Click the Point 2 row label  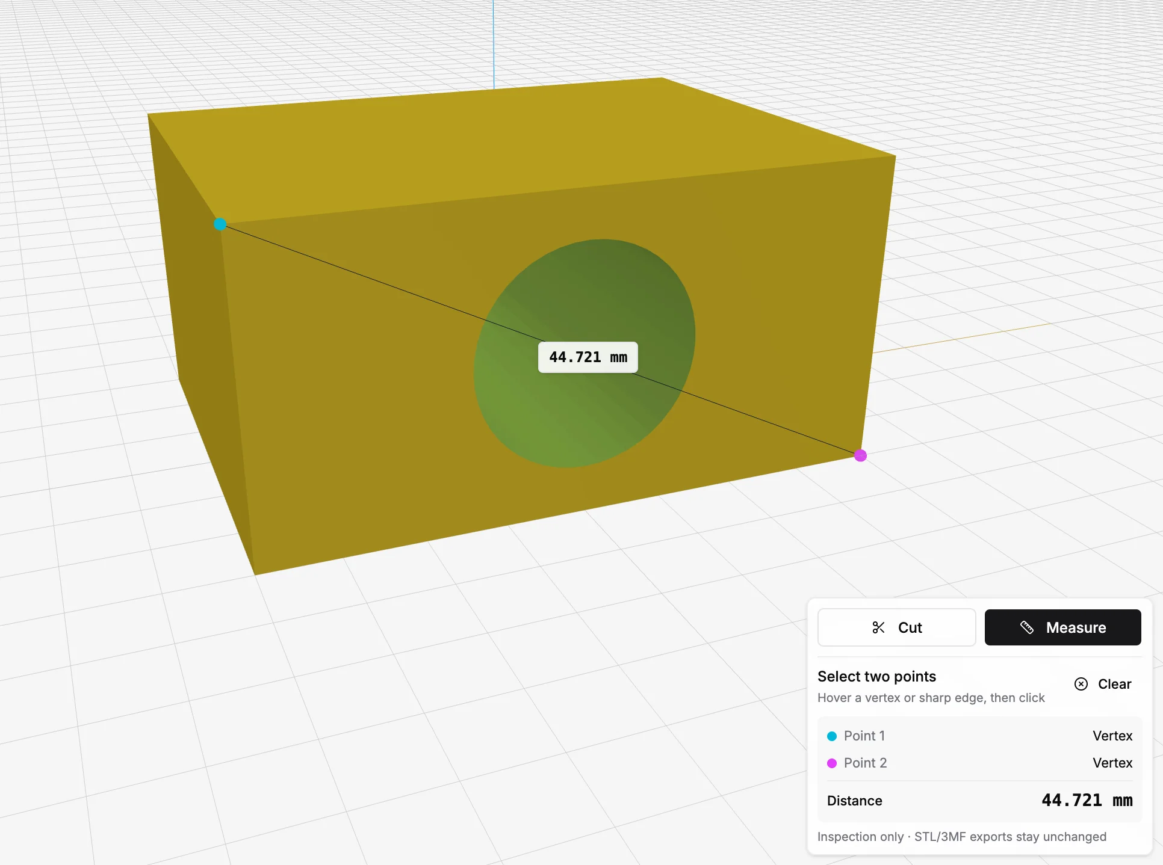[x=865, y=763]
